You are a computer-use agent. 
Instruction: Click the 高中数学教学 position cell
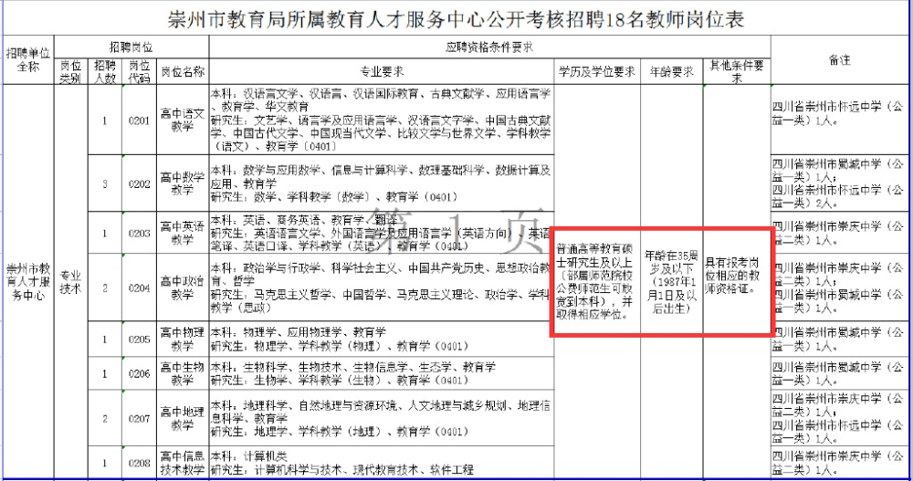pyautogui.click(x=183, y=183)
